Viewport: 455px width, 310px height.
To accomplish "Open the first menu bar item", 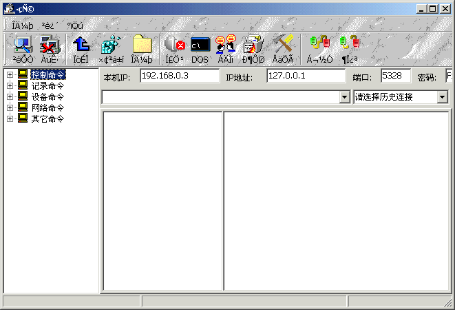I will click(23, 25).
